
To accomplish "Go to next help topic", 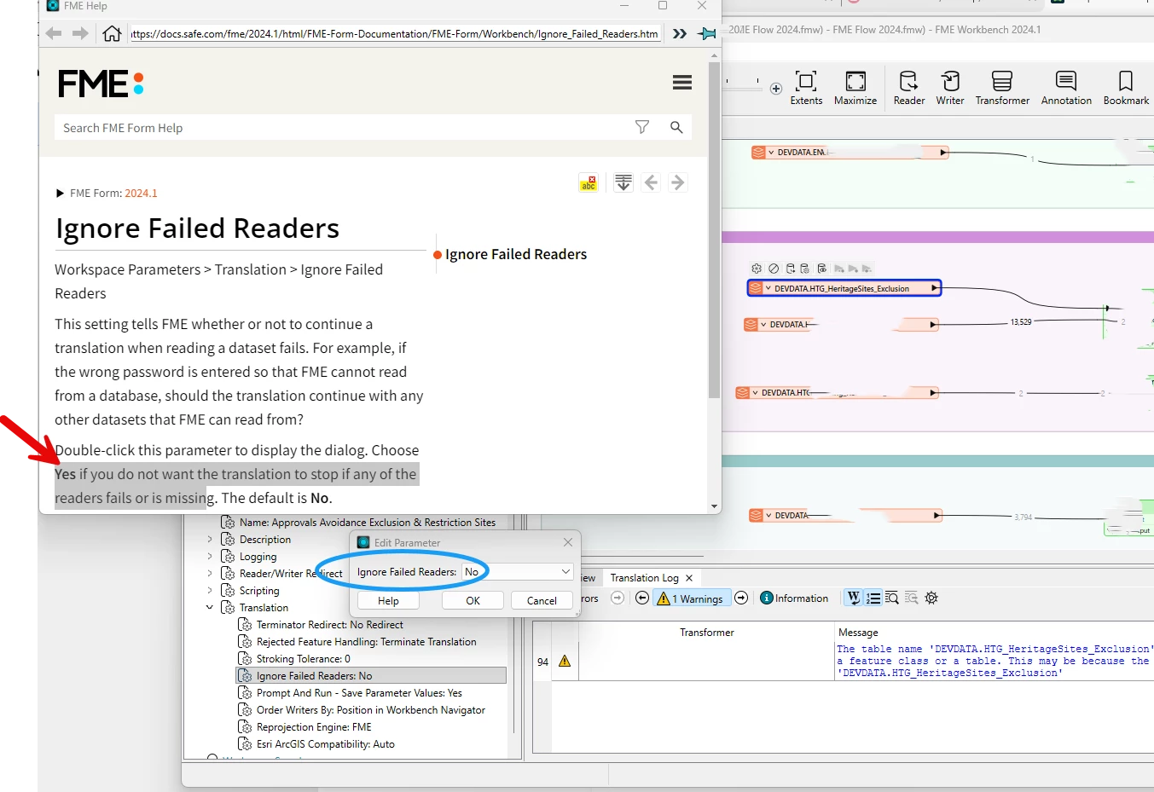I will [677, 182].
